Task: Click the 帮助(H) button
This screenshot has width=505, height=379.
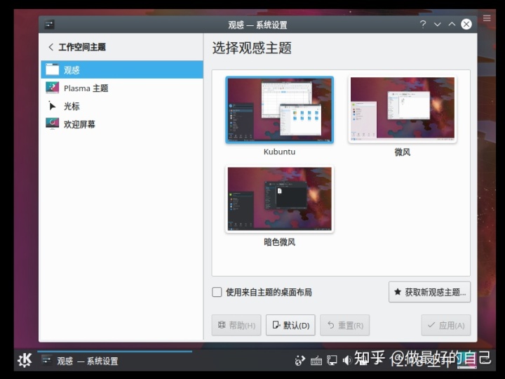Action: 236,325
